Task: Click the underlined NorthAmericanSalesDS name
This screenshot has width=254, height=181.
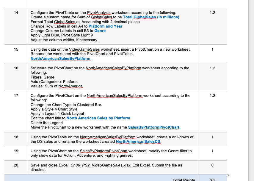Action: point(138,142)
